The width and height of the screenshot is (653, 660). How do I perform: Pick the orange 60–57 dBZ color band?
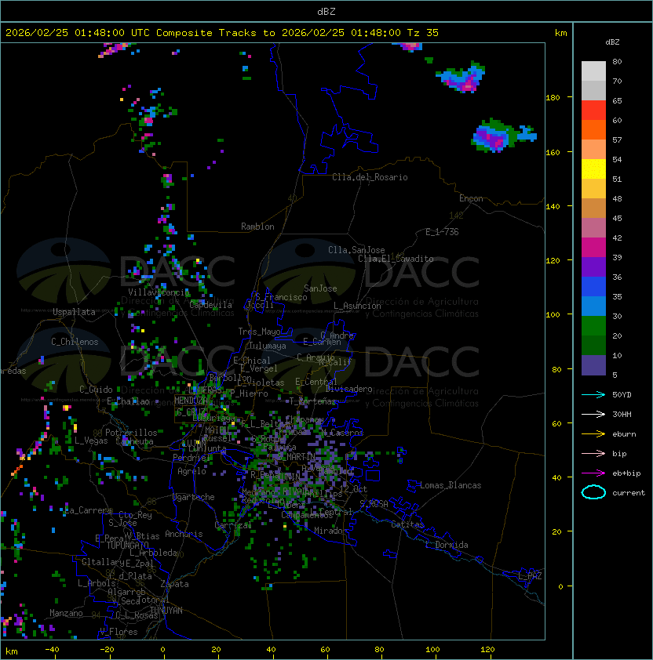(593, 129)
